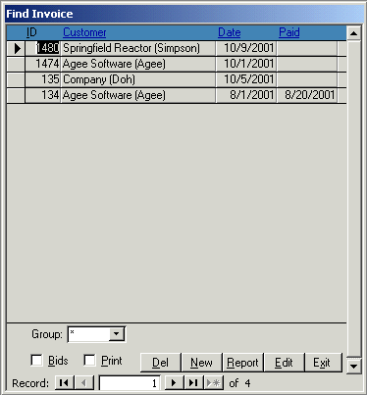Go to the first record
Image resolution: width=367 pixels, height=395 pixels.
click(65, 382)
